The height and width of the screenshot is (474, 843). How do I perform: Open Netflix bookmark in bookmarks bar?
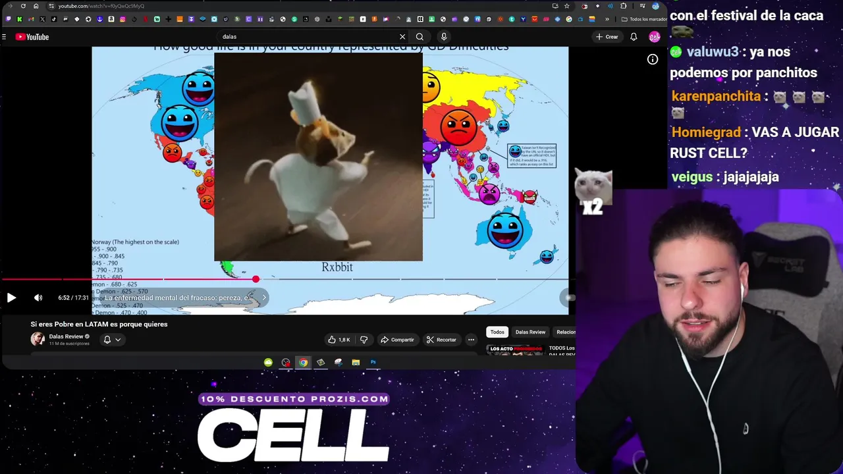[x=146, y=19]
